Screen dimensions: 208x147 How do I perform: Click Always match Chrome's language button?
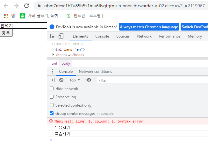pyautogui.click(x=149, y=27)
